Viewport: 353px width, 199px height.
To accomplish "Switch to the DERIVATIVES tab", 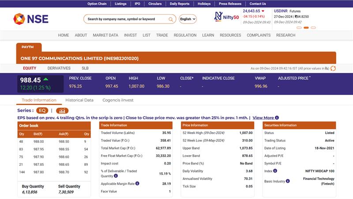I will [59, 69].
